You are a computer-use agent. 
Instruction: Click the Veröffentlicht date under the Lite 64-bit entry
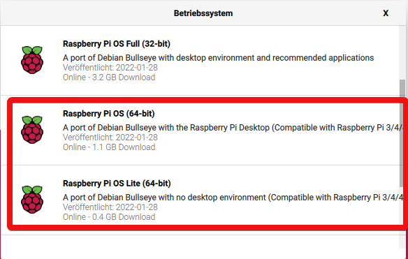[x=110, y=207]
